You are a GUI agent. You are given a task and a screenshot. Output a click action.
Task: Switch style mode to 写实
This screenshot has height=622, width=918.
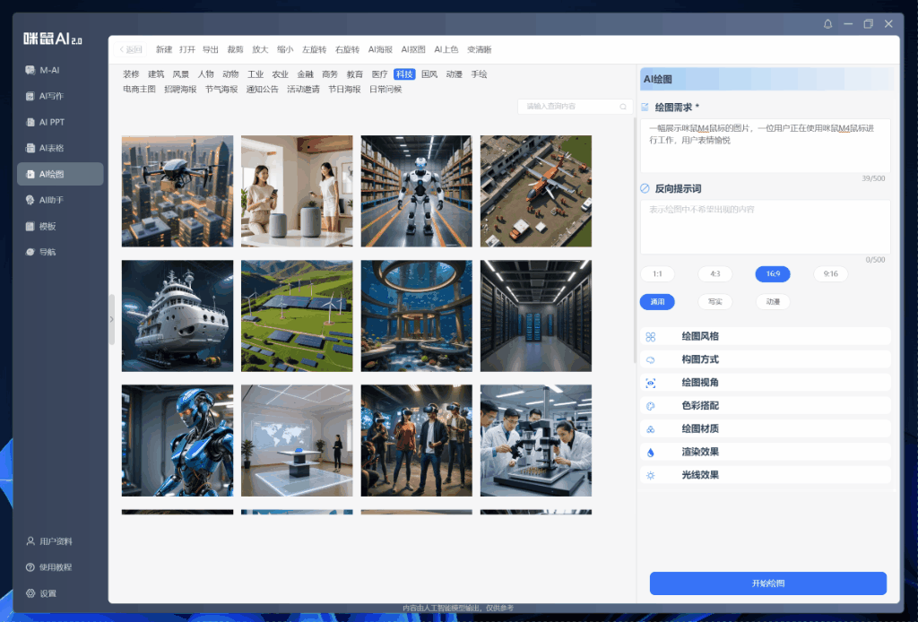tap(714, 302)
